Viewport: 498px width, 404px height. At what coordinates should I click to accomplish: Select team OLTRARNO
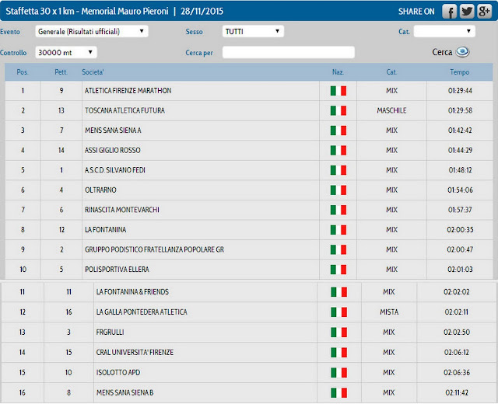pyautogui.click(x=100, y=190)
